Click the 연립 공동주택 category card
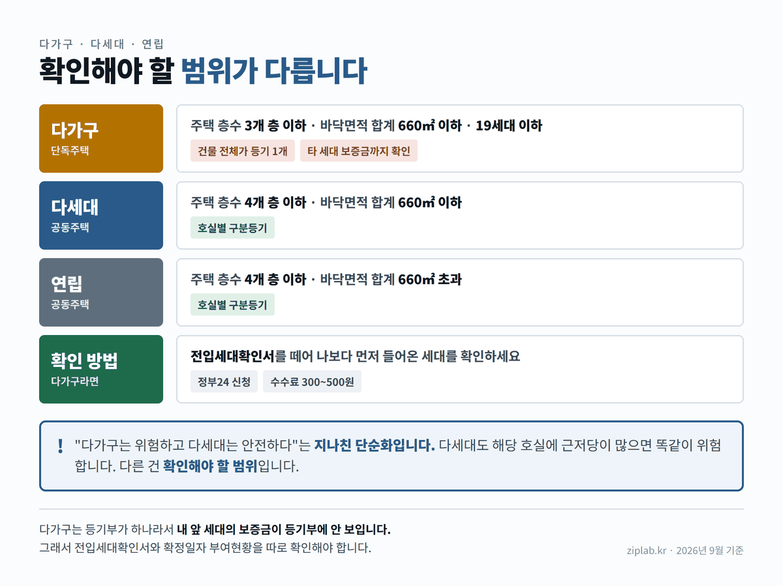783x586 pixels. (x=101, y=292)
